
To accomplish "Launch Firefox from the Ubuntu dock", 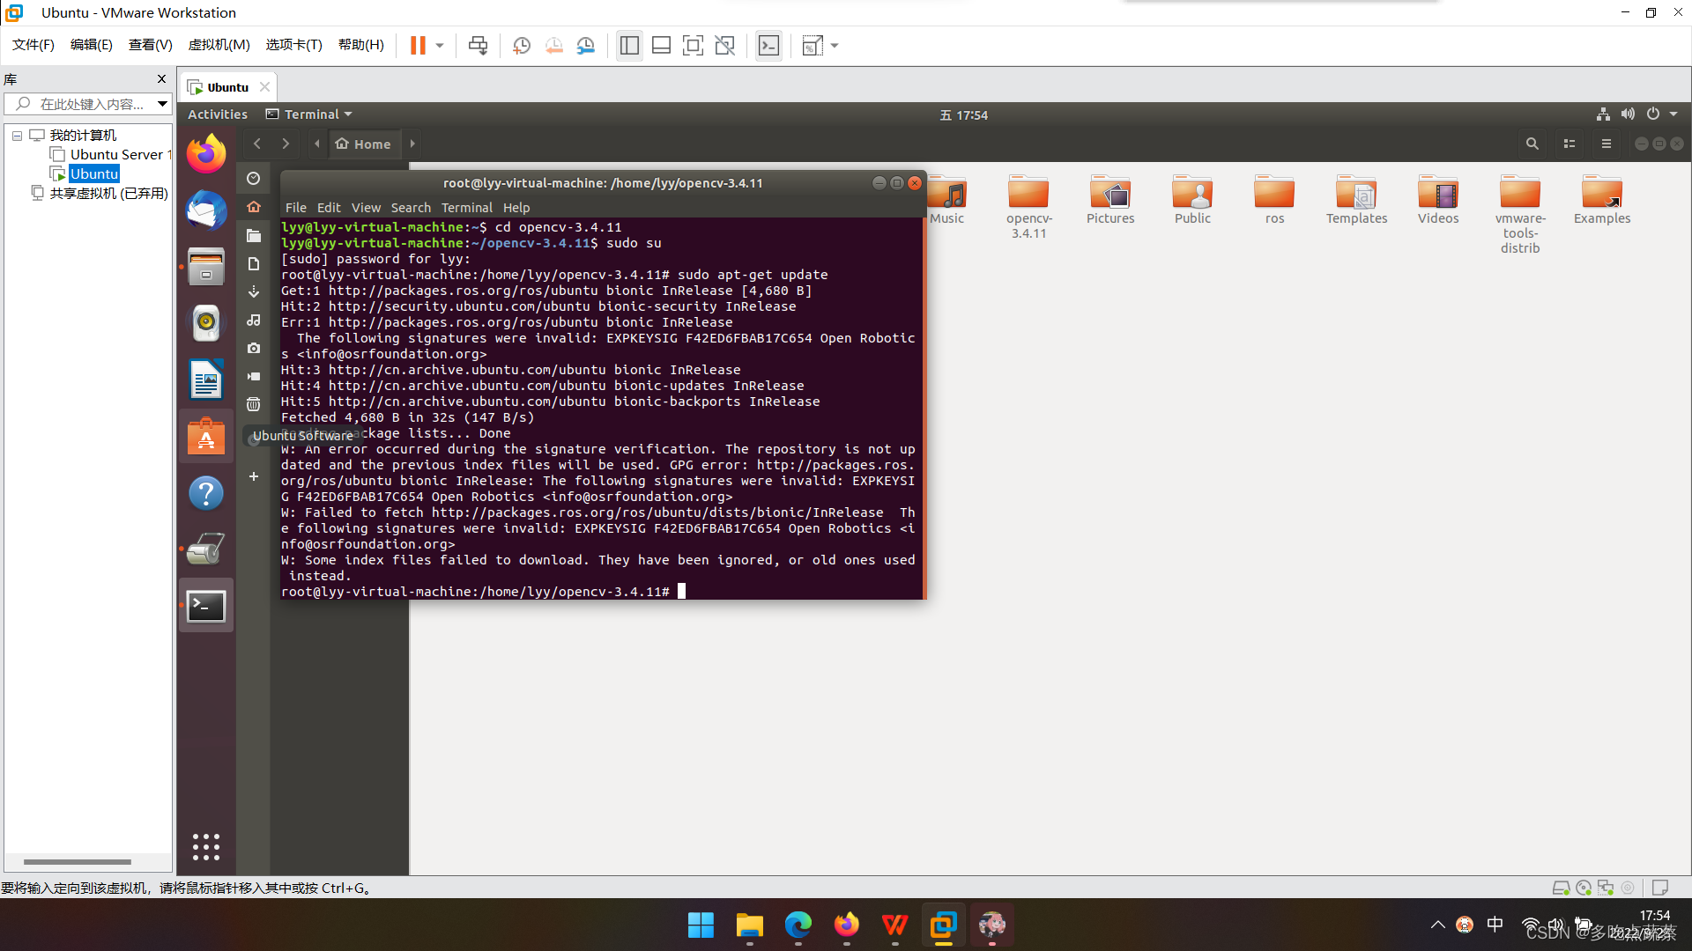I will [206, 154].
